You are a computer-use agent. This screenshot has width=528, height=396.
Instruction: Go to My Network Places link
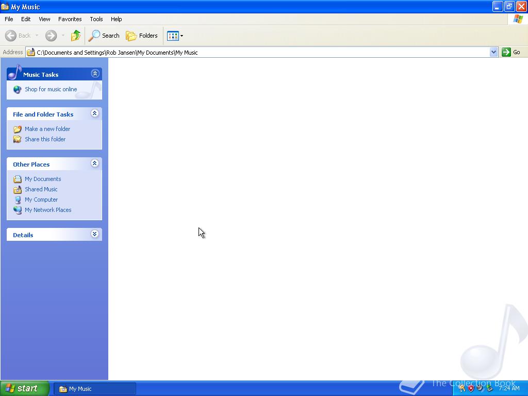point(48,210)
